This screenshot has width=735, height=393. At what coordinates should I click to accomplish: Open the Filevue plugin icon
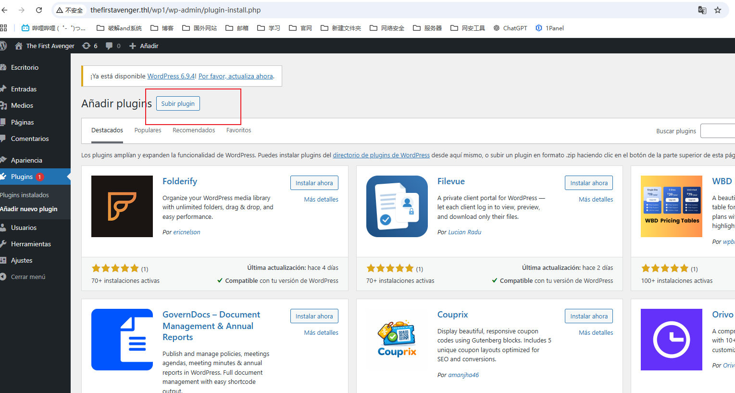(x=397, y=206)
